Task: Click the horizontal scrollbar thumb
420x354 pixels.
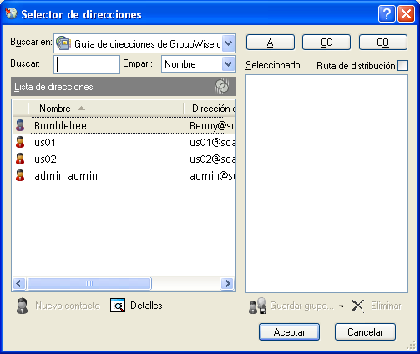Action: 89,284
